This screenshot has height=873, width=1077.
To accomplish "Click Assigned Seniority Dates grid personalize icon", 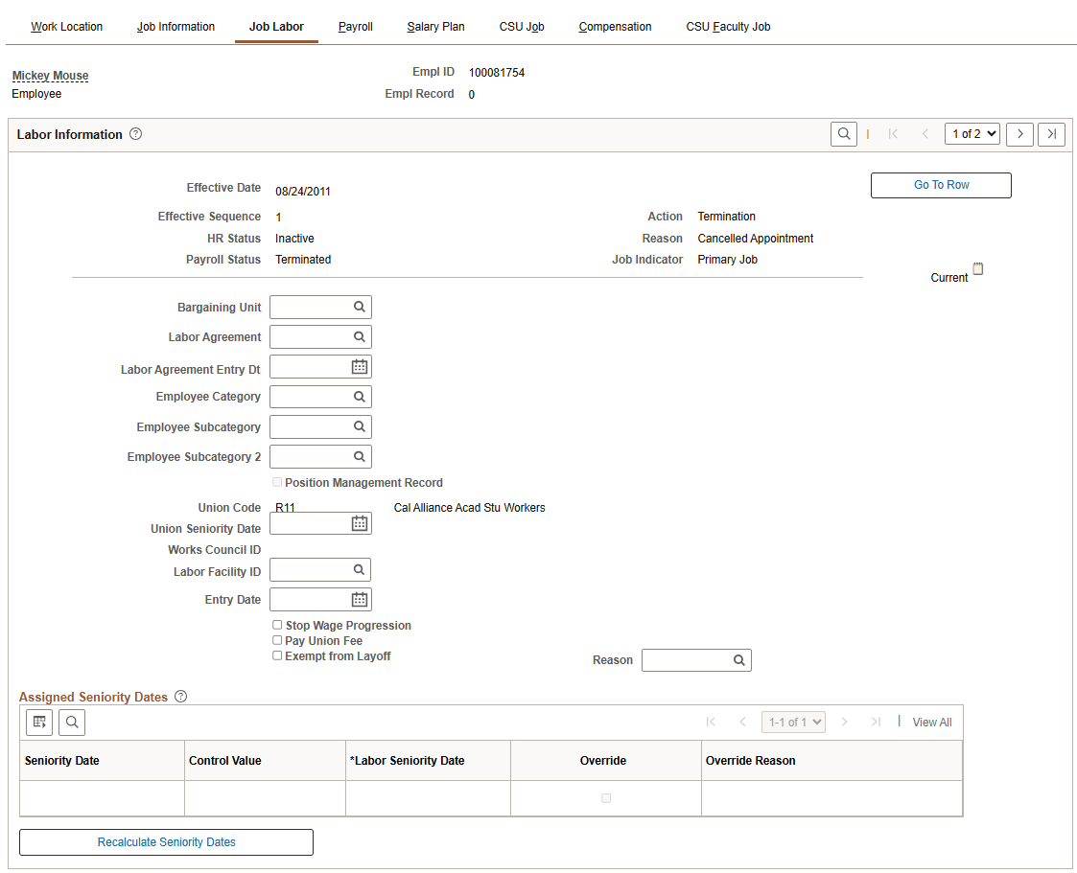I will (x=39, y=723).
